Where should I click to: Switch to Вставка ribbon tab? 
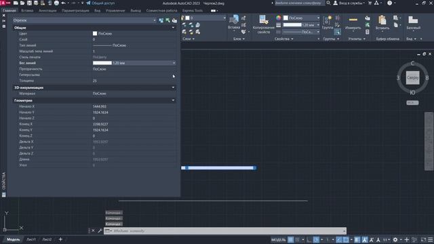[27, 11]
